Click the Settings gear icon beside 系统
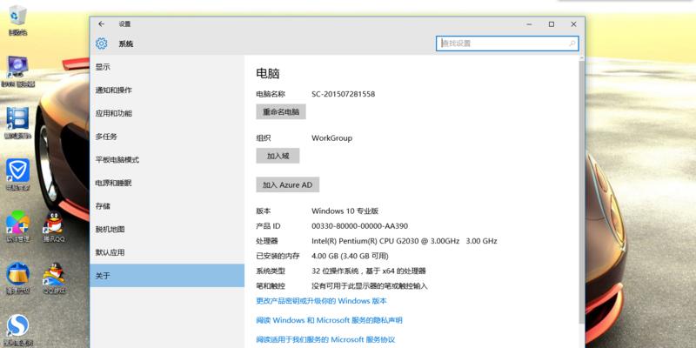Screen dimensions: 696x348 click(x=101, y=43)
